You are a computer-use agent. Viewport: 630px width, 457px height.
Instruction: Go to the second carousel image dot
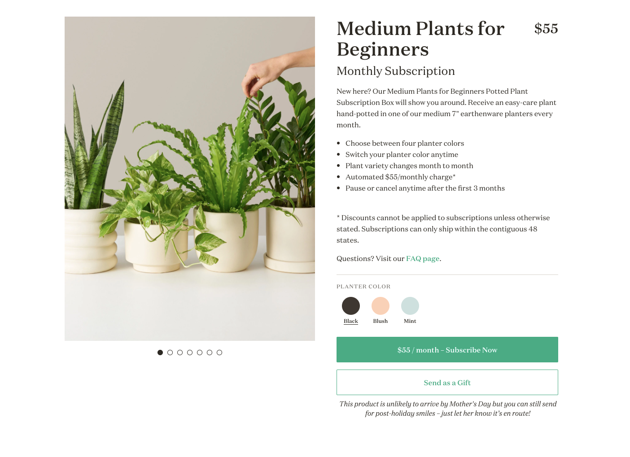pos(170,353)
